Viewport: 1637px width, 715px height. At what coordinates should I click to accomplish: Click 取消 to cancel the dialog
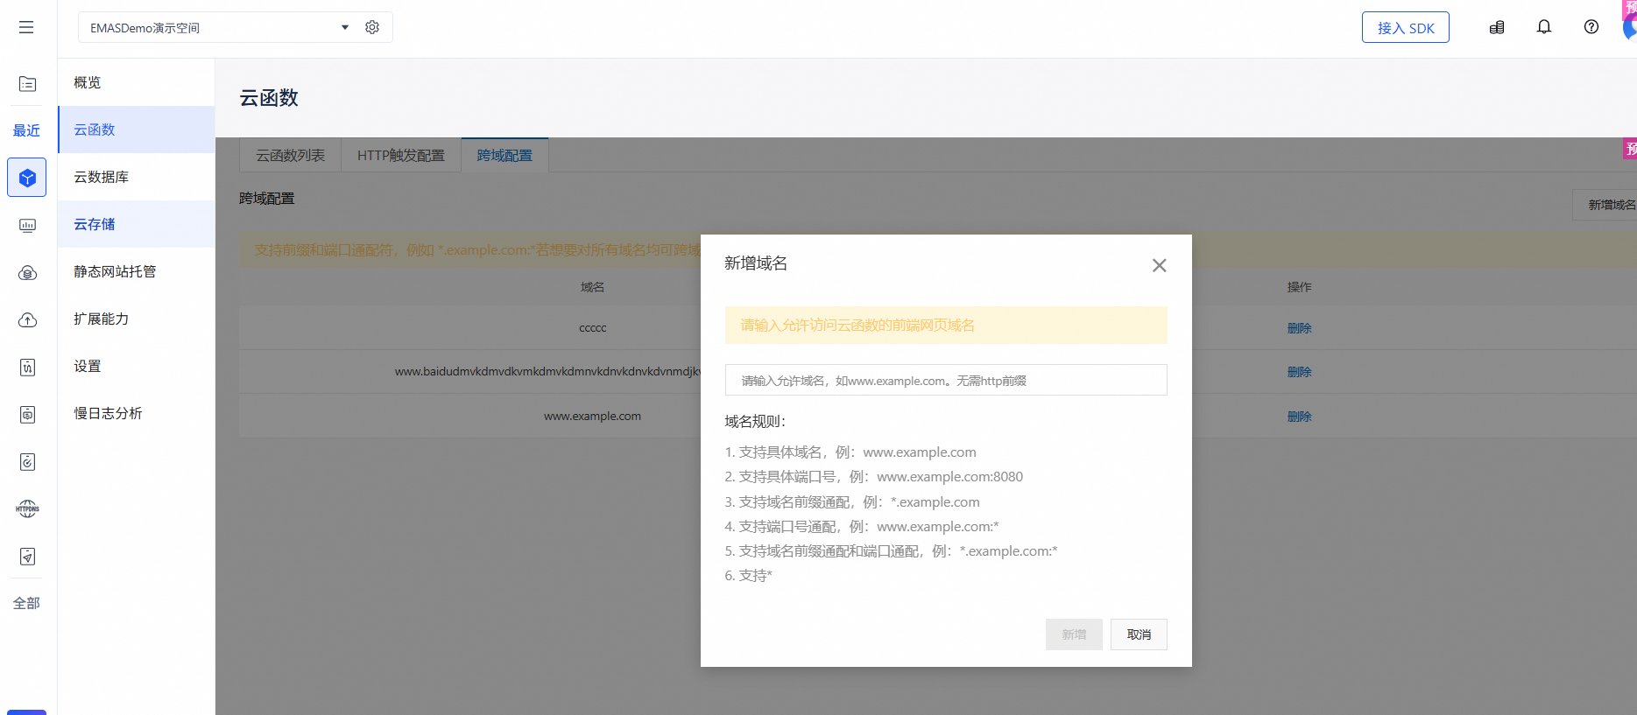point(1139,634)
